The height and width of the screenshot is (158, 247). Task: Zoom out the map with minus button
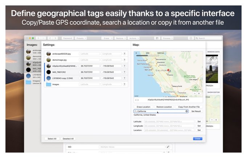(195, 93)
